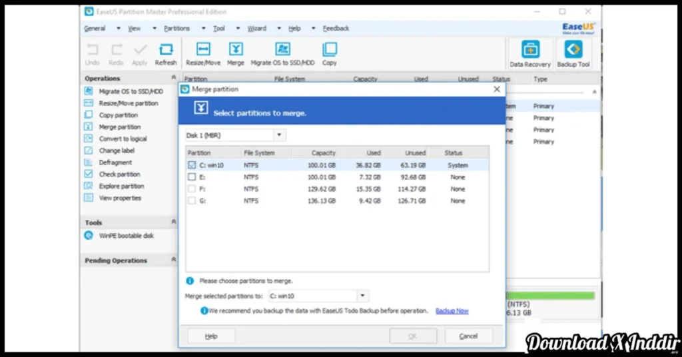Click the Help button in dialog
The width and height of the screenshot is (682, 357).
(211, 336)
